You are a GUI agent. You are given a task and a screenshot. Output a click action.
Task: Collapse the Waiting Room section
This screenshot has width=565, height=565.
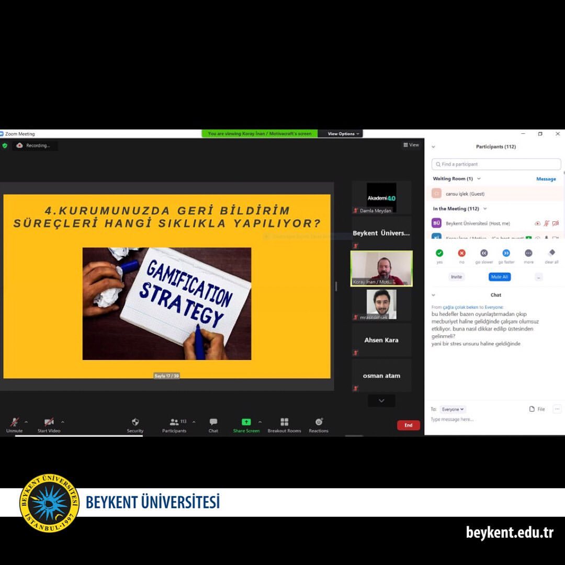479,179
